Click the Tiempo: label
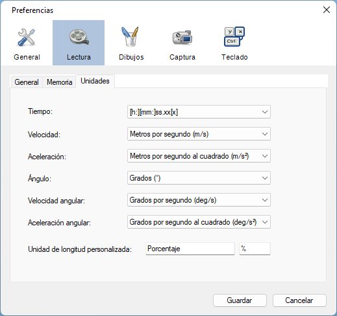 tap(40, 111)
